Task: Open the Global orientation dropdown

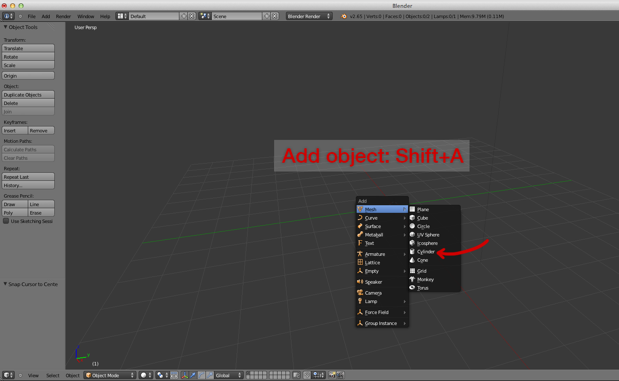Action: click(229, 375)
